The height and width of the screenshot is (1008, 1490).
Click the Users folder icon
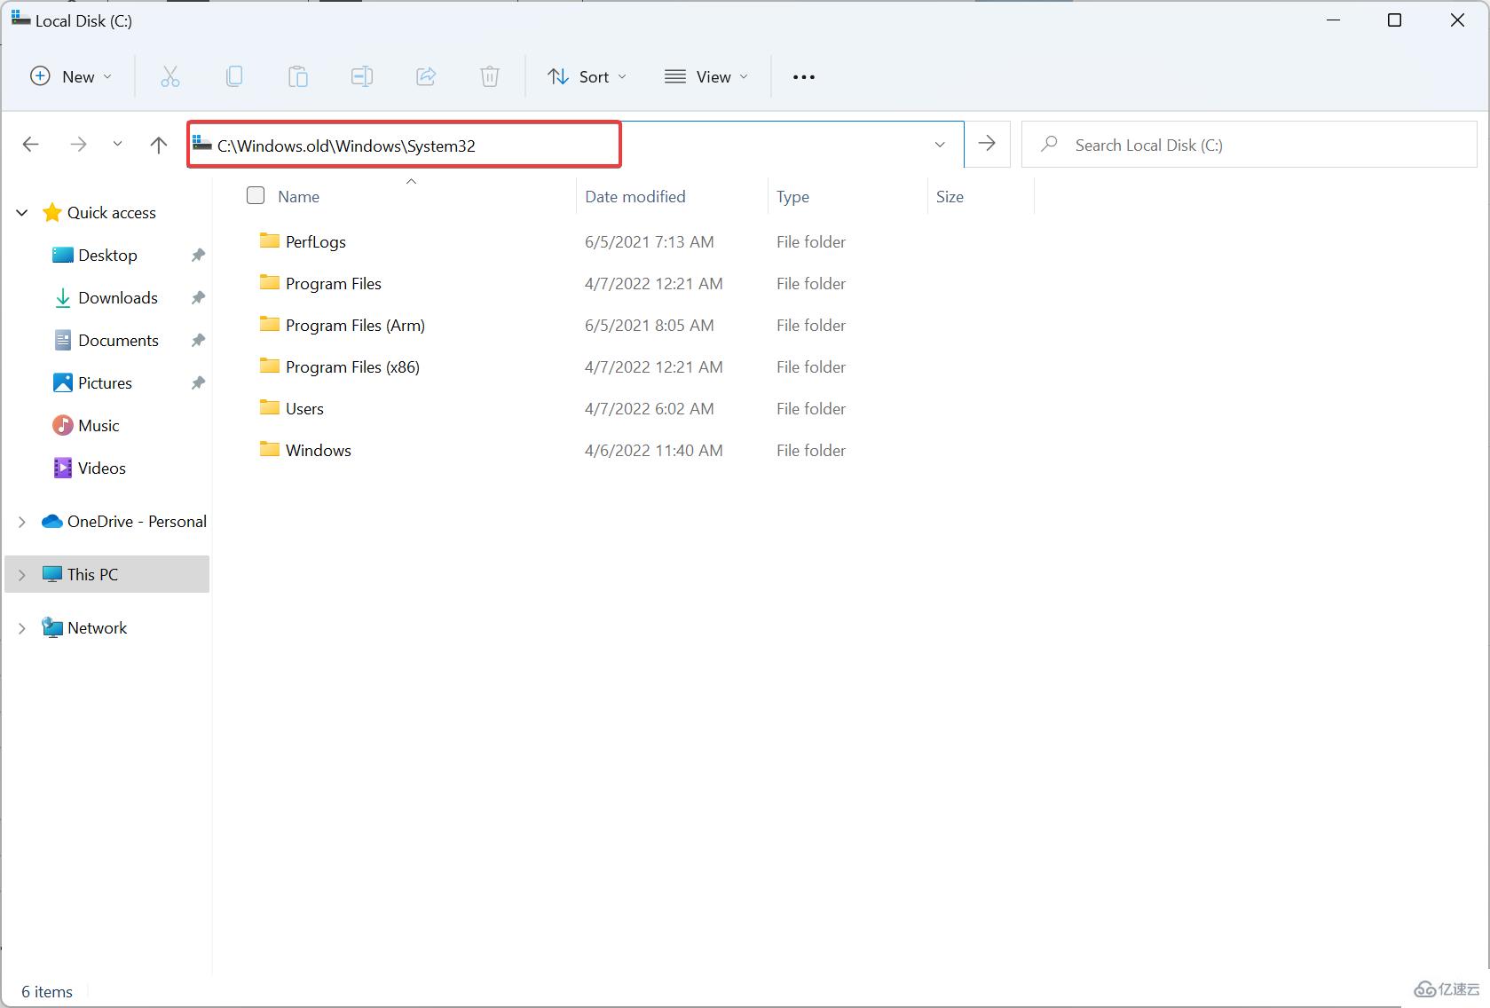click(x=270, y=407)
